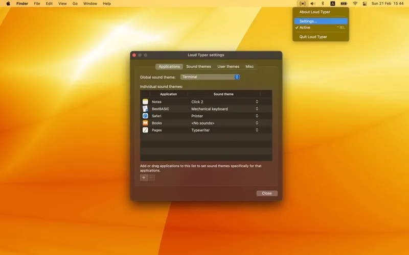The width and height of the screenshot is (409, 255).
Task: Switch to the Applications tab
Action: tap(169, 67)
